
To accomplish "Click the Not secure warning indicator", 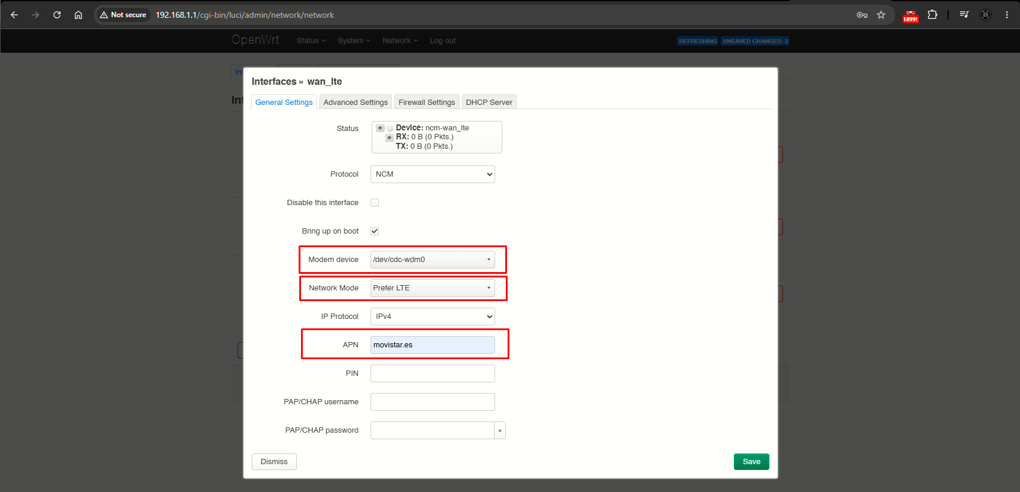I will [x=123, y=15].
